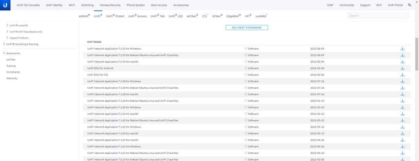The height and width of the screenshot is (161, 419).
Task: Download 7.1.66 for Debian/Ubuntu Linux and Cloud Key
Action: [402, 101]
